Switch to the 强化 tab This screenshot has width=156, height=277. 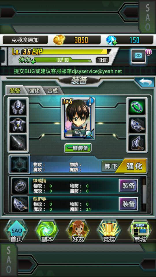coord(34,91)
